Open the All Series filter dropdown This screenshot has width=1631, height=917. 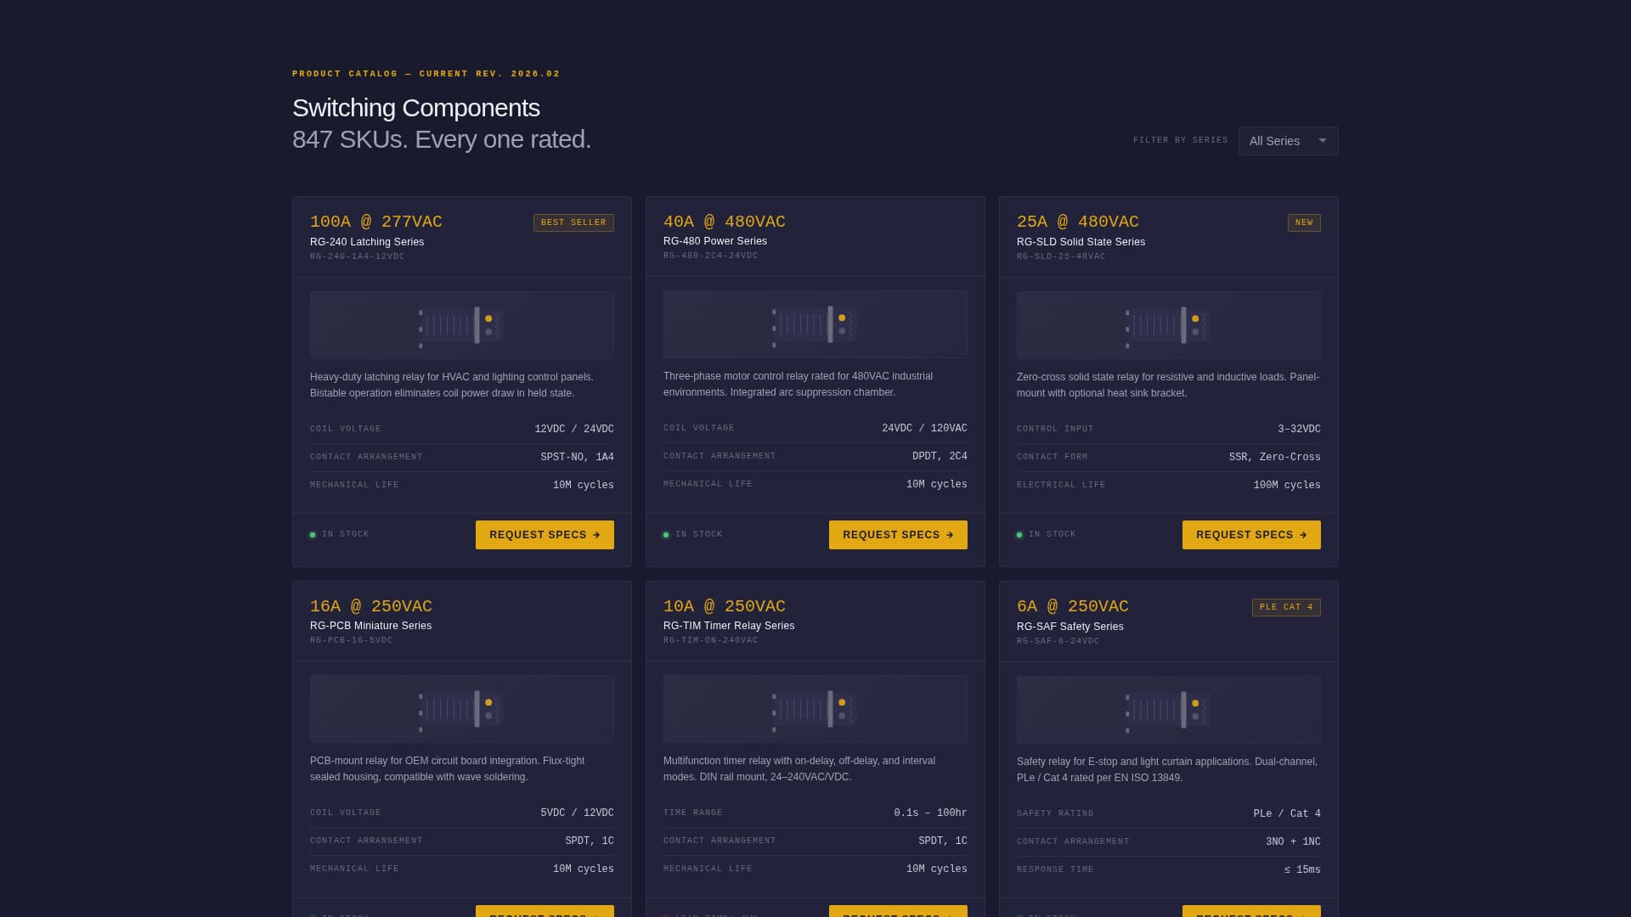pyautogui.click(x=1288, y=141)
